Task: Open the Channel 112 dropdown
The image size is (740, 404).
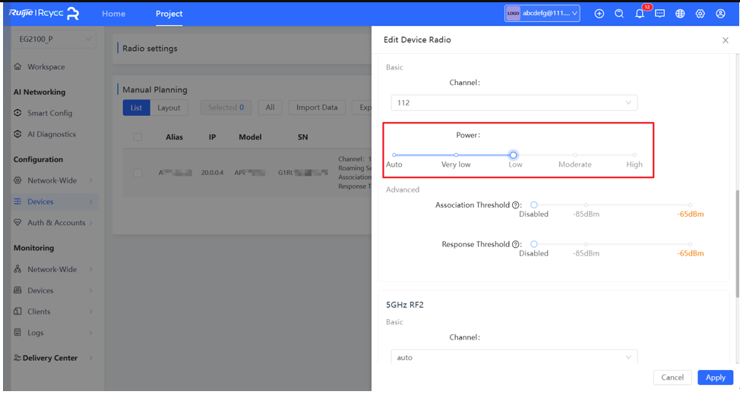Action: (514, 102)
